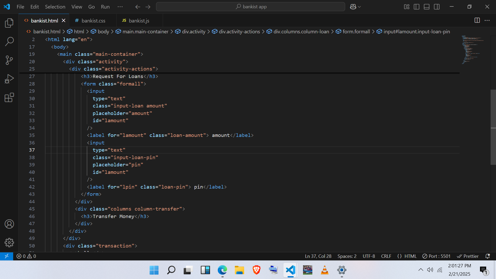Image resolution: width=496 pixels, height=279 pixels.
Task: Open the notifications bell in status bar
Action: [x=487, y=256]
